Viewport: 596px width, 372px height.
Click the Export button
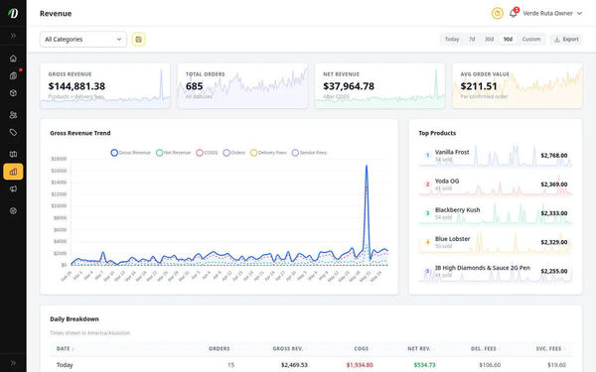coord(566,39)
